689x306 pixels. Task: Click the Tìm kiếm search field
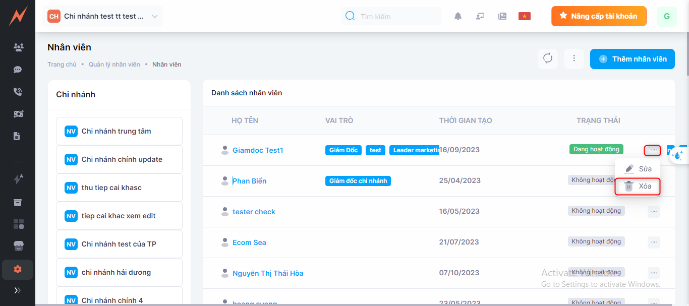tap(396, 17)
